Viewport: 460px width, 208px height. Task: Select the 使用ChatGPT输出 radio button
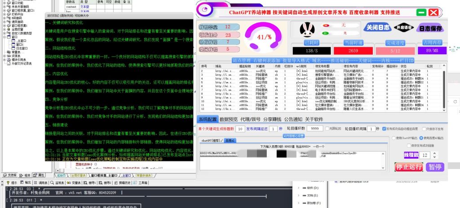tap(394, 138)
